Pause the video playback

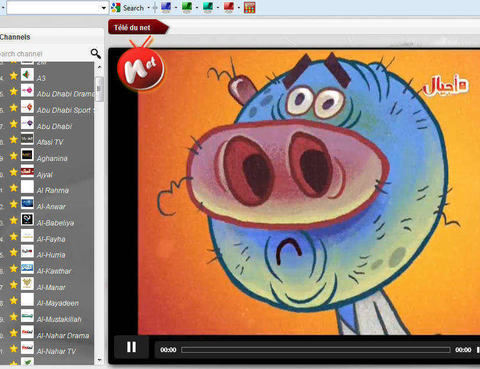coord(131,347)
